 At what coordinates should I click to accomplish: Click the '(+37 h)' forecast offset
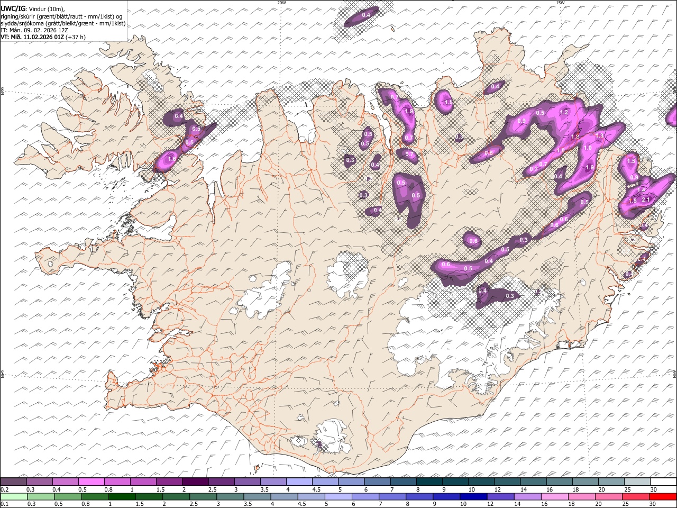coord(76,37)
